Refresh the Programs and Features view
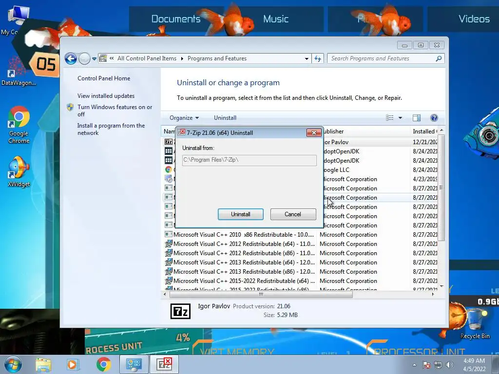Screen dimensions: 499x374 (318, 58)
